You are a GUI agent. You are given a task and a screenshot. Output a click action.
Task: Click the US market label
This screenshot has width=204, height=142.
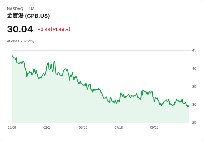[32, 9]
